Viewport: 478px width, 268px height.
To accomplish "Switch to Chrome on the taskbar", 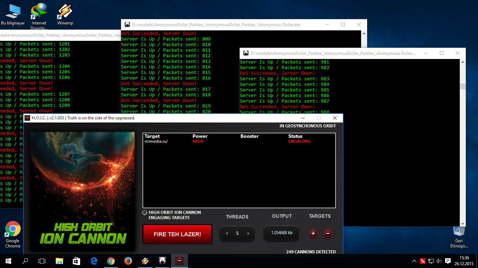I will pyautogui.click(x=111, y=261).
